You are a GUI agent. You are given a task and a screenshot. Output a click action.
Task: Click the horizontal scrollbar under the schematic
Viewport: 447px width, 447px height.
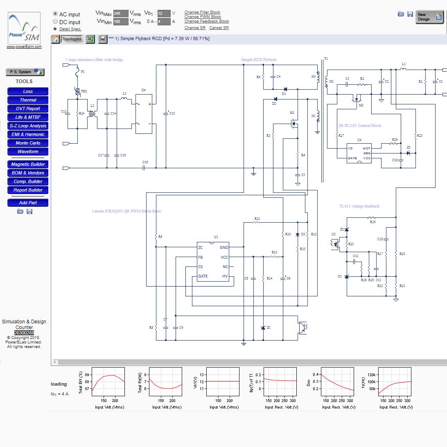tap(246, 362)
